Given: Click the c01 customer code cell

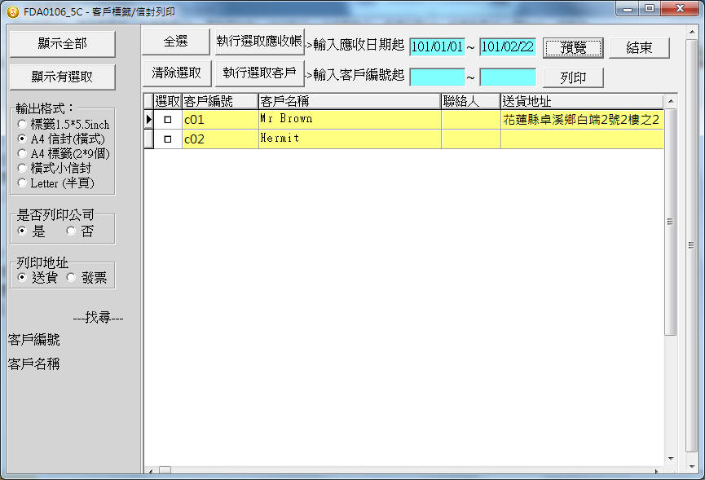Looking at the screenshot, I should point(220,120).
